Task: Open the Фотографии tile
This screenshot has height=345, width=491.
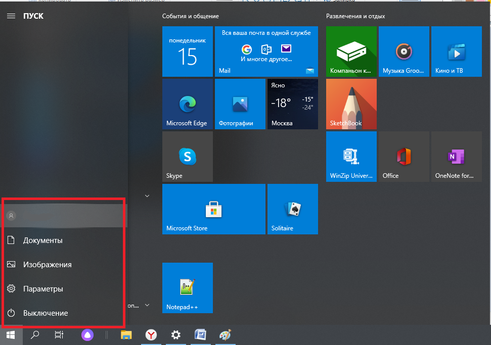Action: (x=240, y=104)
